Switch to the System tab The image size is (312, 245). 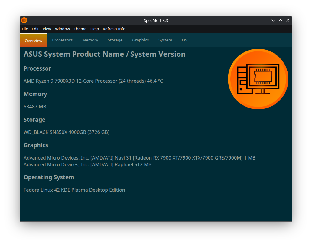coord(165,40)
